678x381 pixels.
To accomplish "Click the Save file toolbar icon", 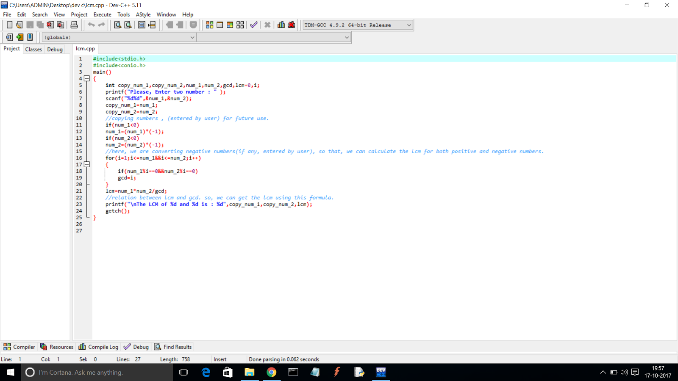I will 30,25.
